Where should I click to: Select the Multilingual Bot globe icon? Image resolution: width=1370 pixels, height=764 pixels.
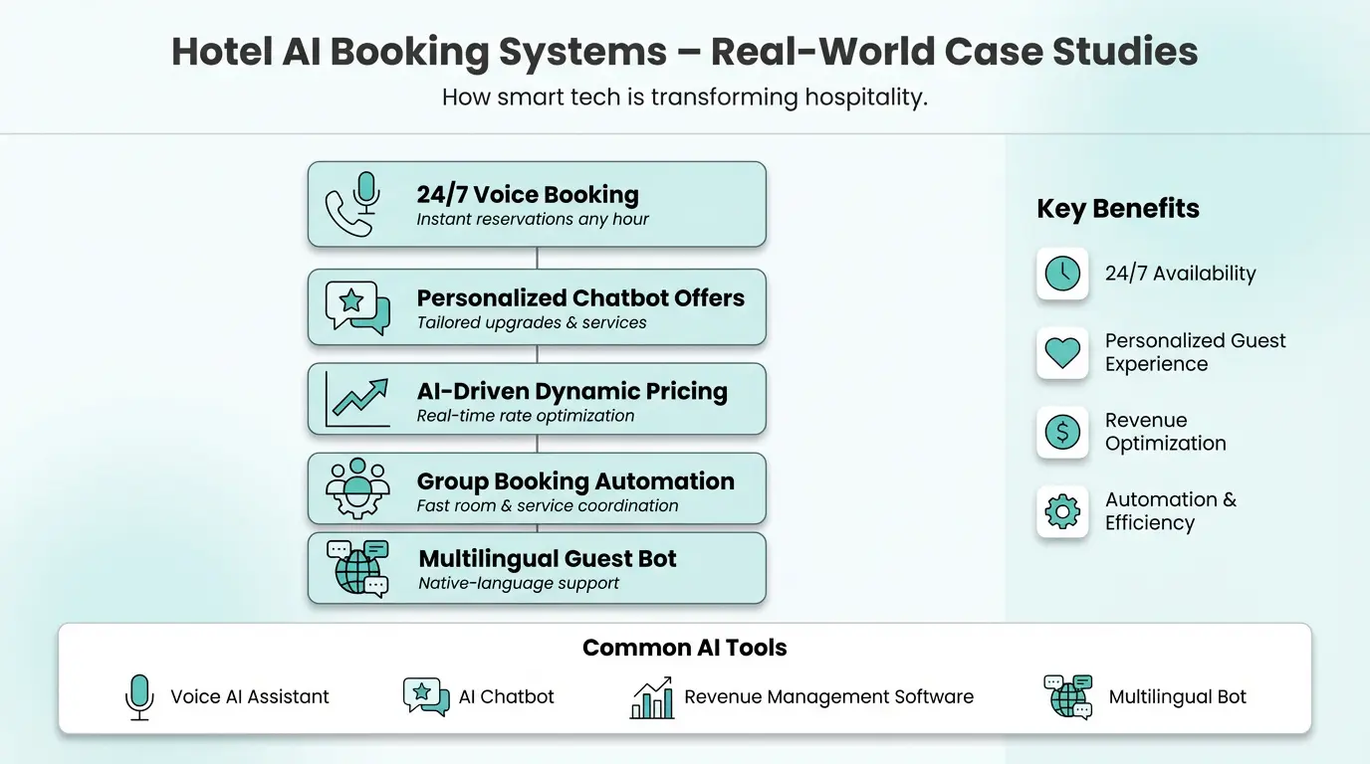click(x=1067, y=697)
